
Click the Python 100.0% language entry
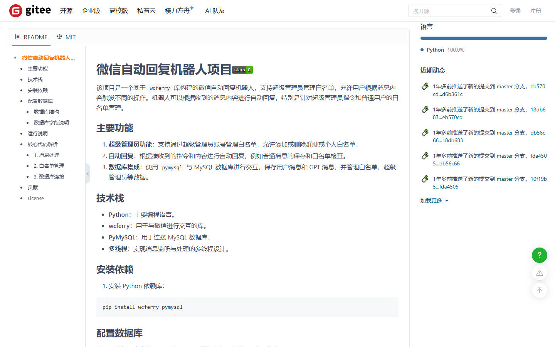coord(442,50)
